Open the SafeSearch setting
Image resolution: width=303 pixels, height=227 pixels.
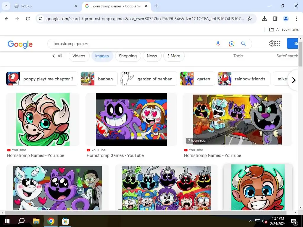tap(287, 56)
